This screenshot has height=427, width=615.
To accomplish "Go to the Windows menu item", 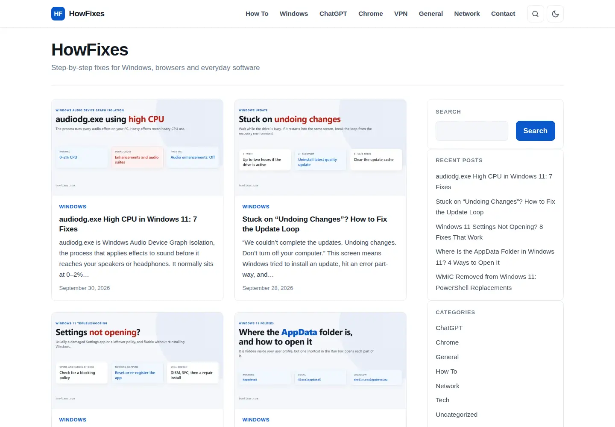I will point(294,14).
